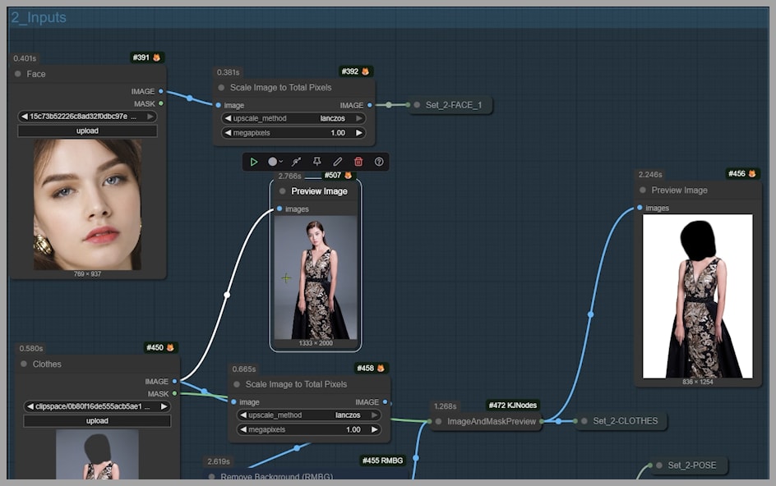Open the Clothes clipspace image file dropdown
This screenshot has height=486, width=776.
[x=96, y=406]
